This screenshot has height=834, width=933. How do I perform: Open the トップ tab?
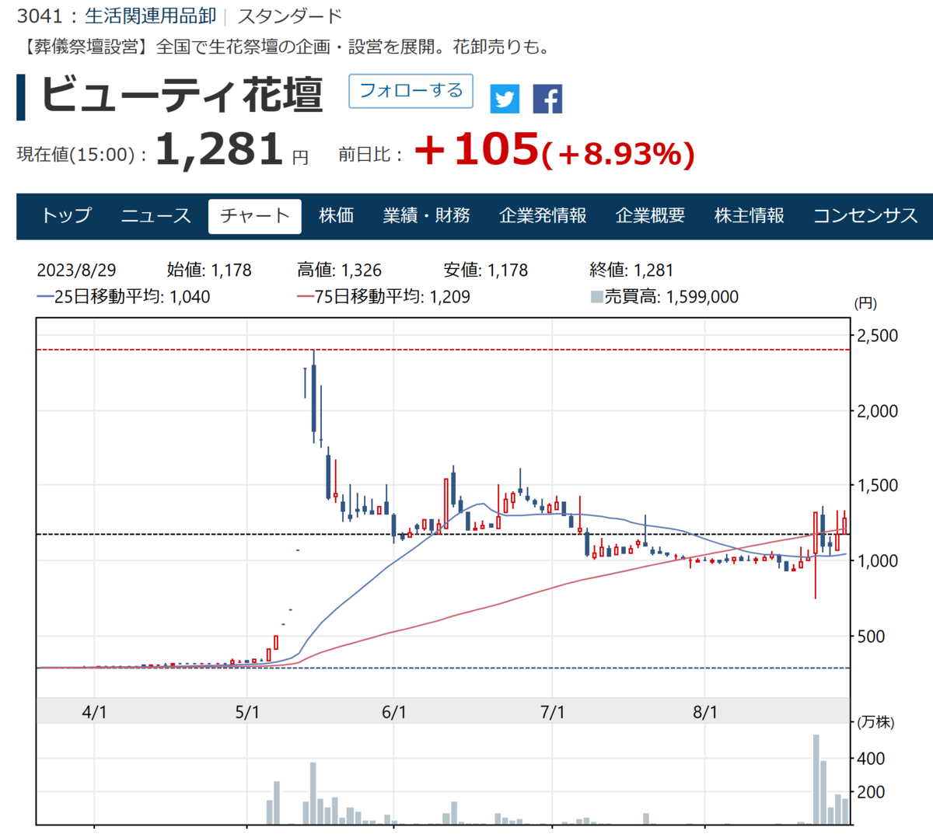tap(66, 215)
